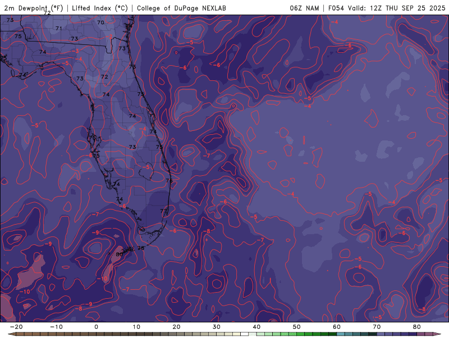449x337 pixels.
Task: Click the "0" tick label on the color scale
Action: pos(96,327)
